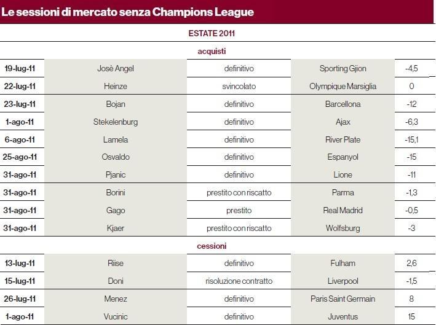Image resolution: width=436 pixels, height=325 pixels.
Task: Click the Bojan player name
Action: (x=116, y=104)
